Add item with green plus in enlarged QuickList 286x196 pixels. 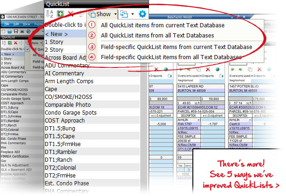(60, 14)
